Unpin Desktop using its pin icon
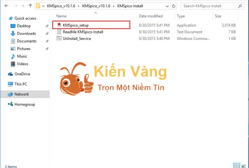 (x=47, y=26)
